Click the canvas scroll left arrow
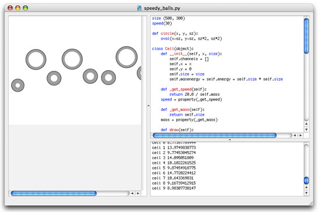 pyautogui.click(x=132, y=193)
